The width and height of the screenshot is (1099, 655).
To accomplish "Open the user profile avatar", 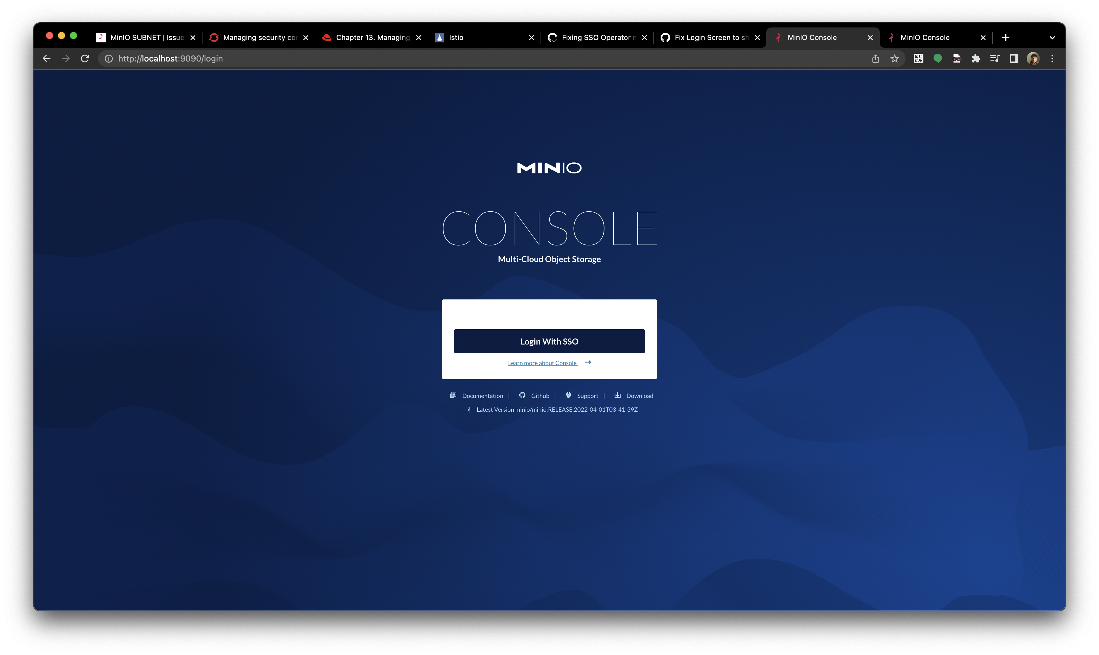I will click(1033, 59).
